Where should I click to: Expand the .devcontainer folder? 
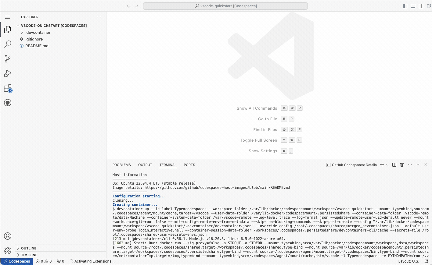[38, 33]
